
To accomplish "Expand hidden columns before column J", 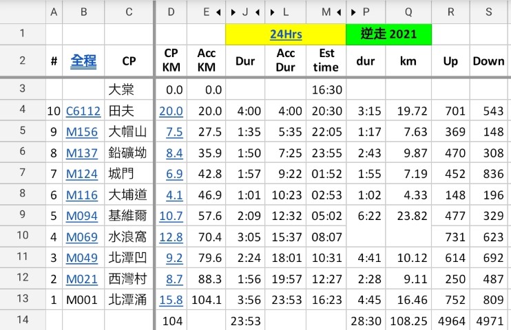I will [x=233, y=12].
